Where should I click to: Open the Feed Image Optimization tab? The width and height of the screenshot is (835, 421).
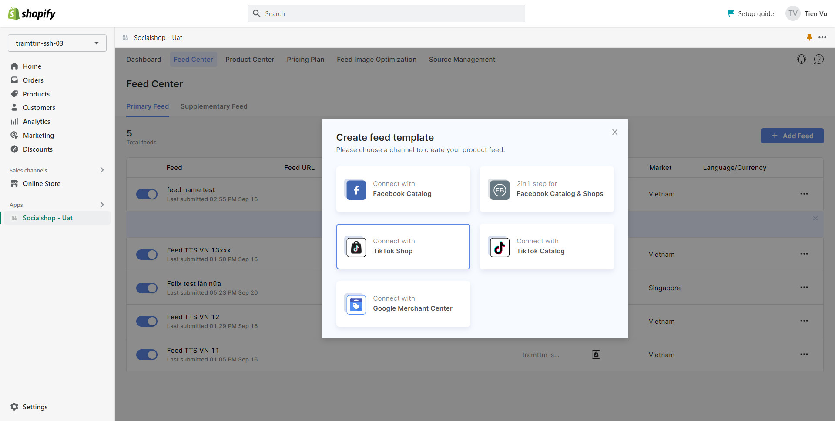coord(376,59)
